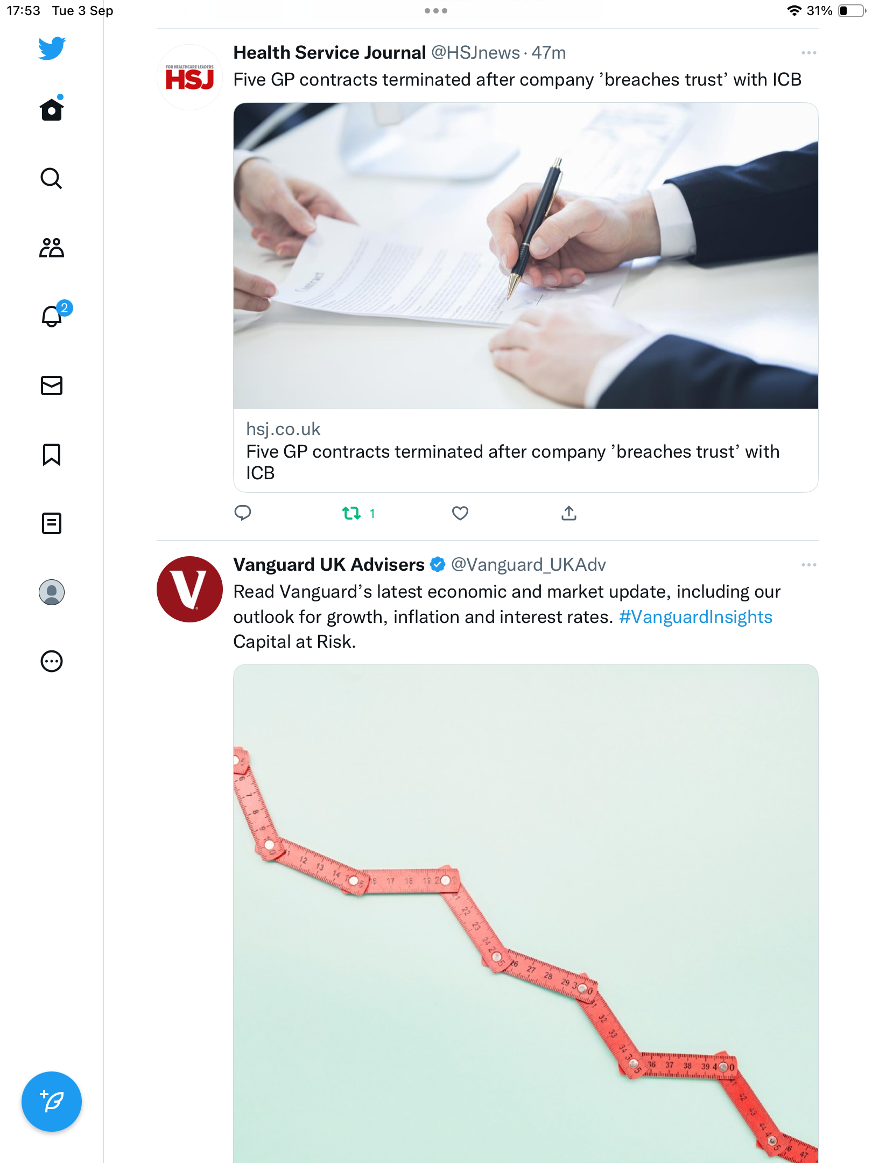Open the More circle menu
Image resolution: width=872 pixels, height=1163 pixels.
coord(52,661)
